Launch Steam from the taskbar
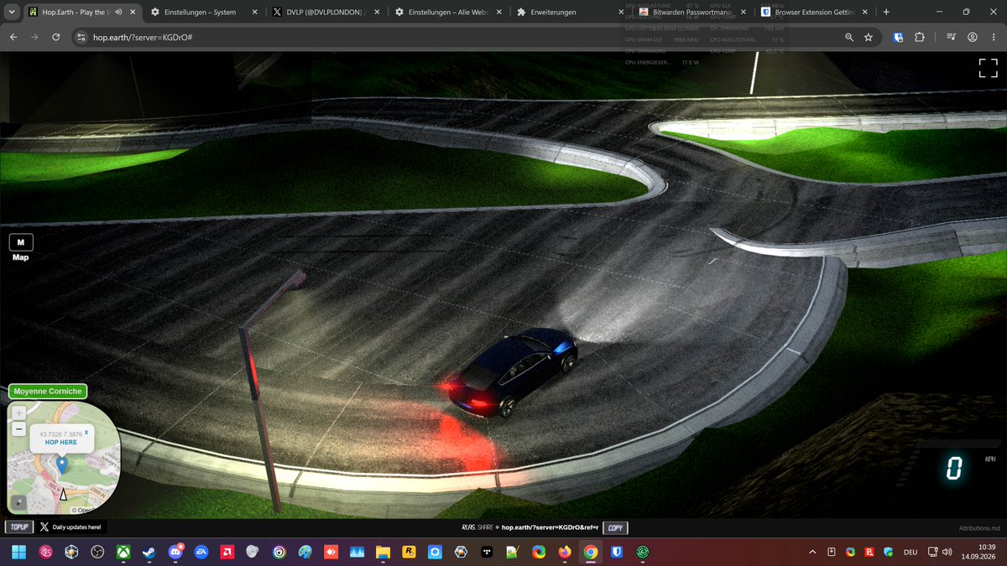This screenshot has height=566, width=1007. [149, 552]
